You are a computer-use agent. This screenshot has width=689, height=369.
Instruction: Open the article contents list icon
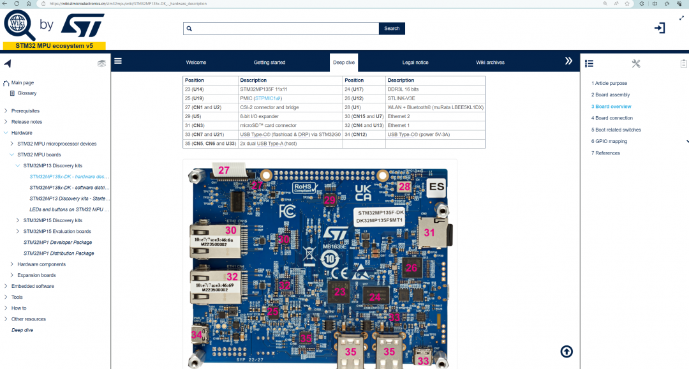(589, 63)
